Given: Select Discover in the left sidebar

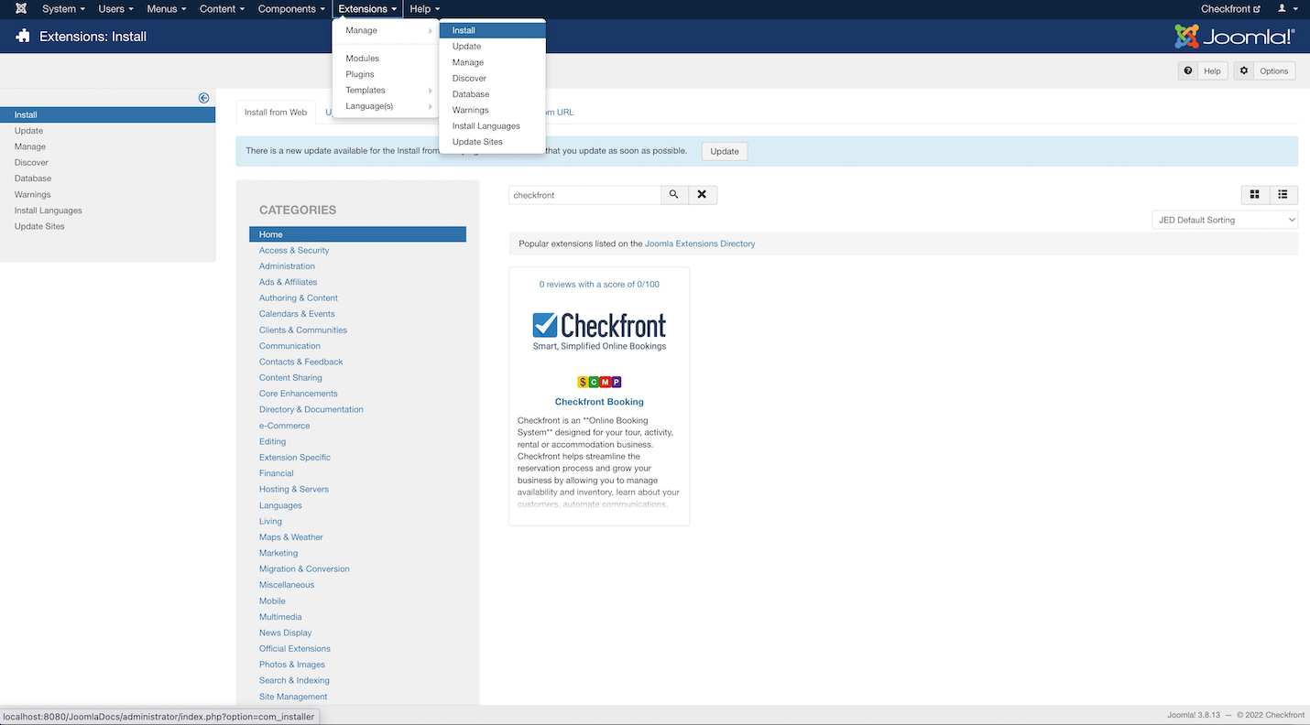Looking at the screenshot, I should coord(107,162).
